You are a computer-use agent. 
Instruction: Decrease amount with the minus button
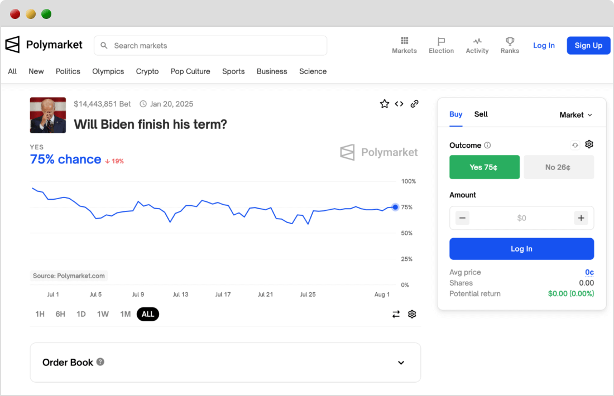point(463,218)
